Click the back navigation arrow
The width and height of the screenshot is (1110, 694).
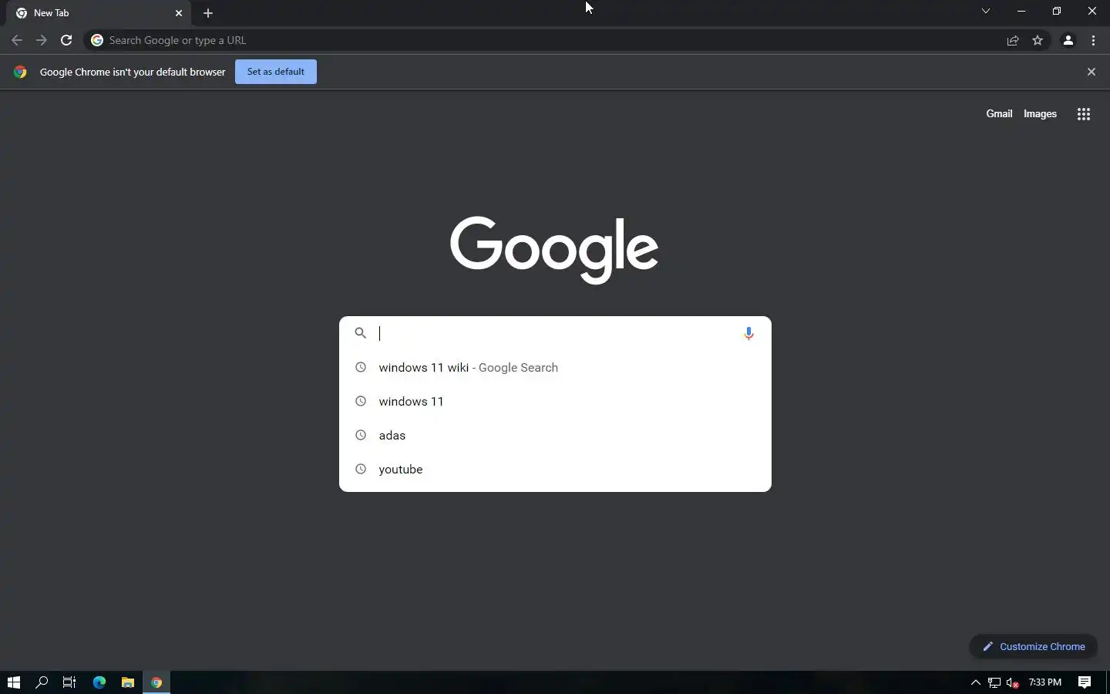click(x=17, y=40)
